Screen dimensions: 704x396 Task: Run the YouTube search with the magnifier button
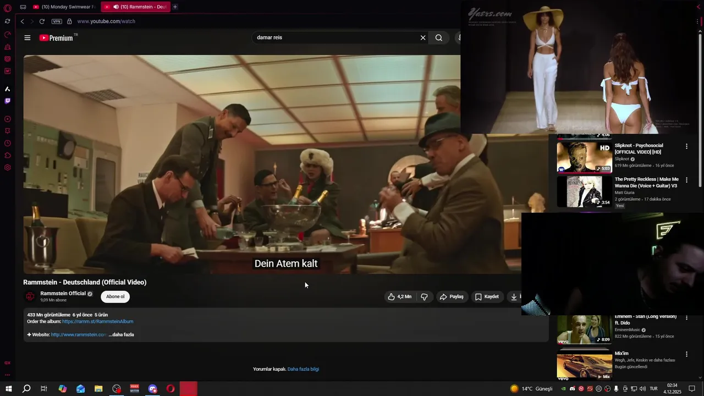[439, 38]
